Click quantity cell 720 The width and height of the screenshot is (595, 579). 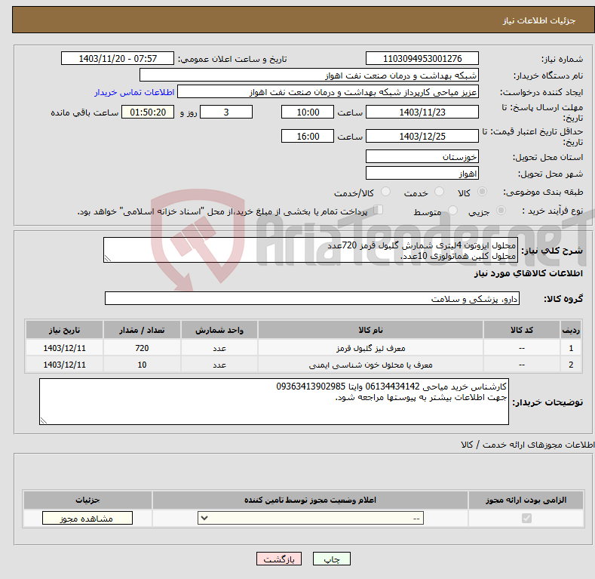pos(142,348)
